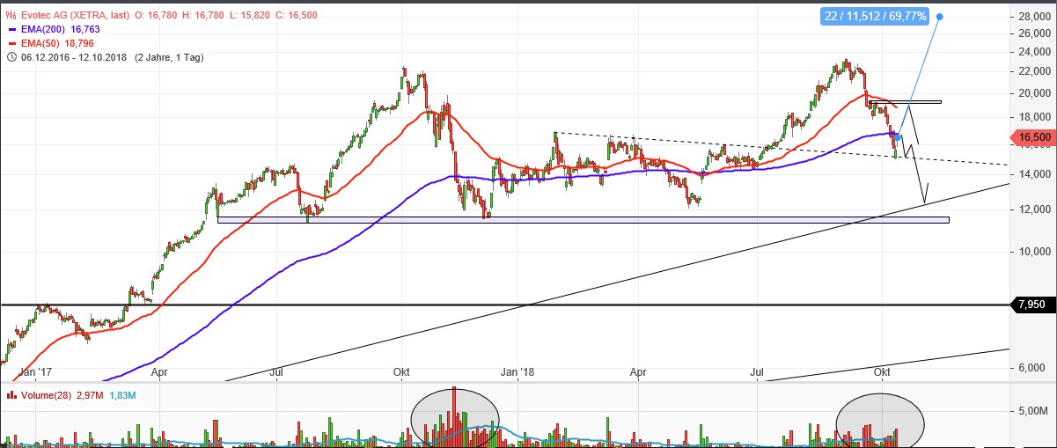The width and height of the screenshot is (1057, 448).
Task: Select the right gray ellipse in the volume panel
Action: coord(879,419)
